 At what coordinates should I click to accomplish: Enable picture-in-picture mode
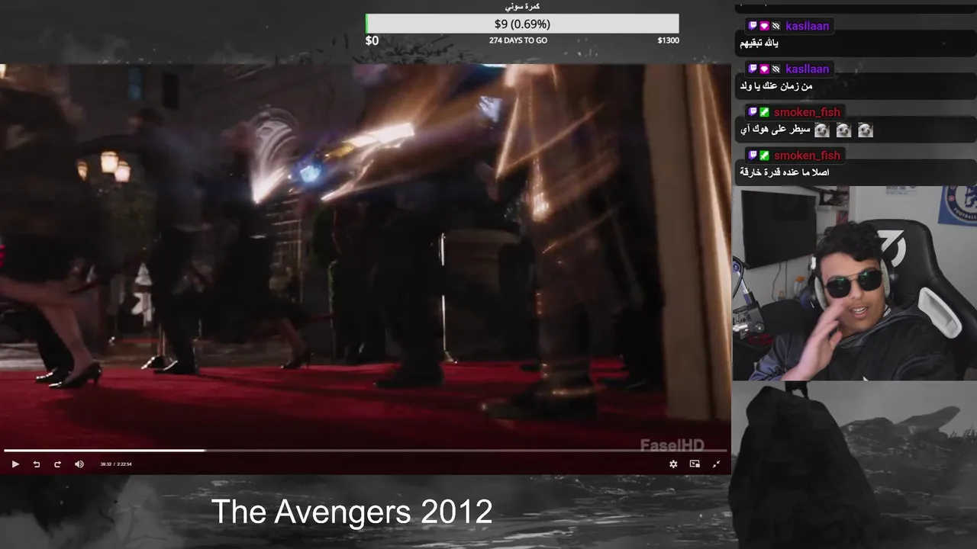click(x=695, y=464)
